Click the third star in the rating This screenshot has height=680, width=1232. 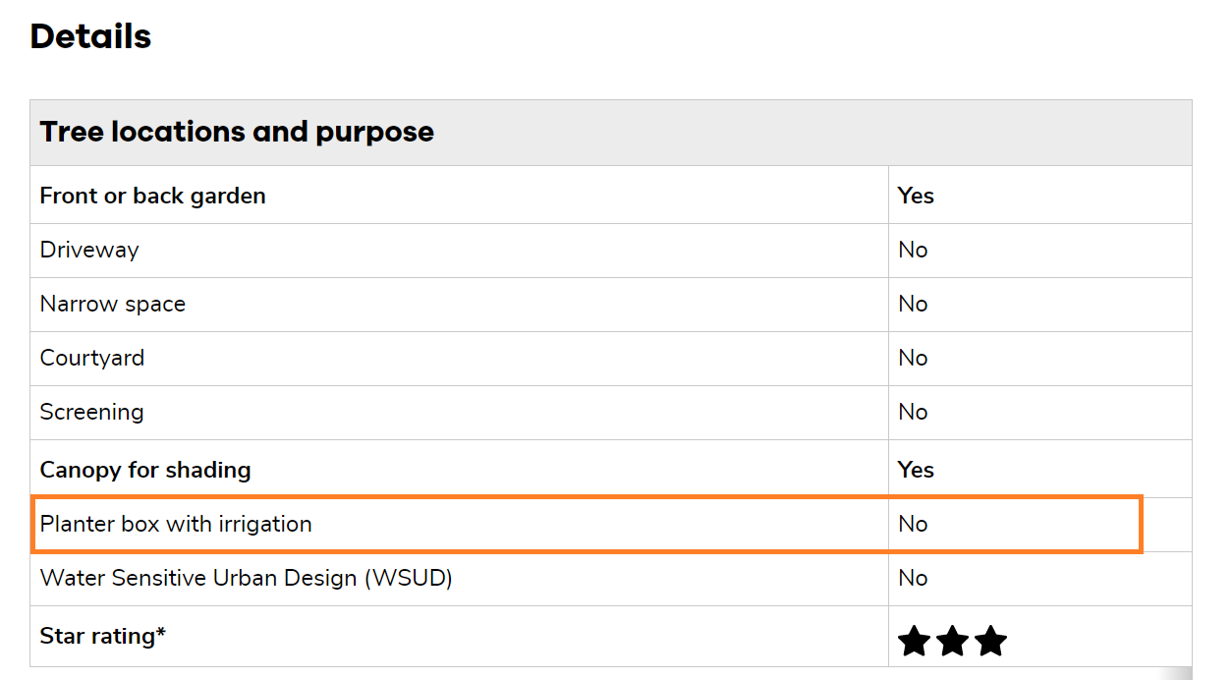pos(990,642)
